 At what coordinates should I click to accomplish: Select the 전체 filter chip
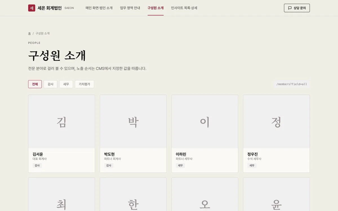click(x=35, y=84)
